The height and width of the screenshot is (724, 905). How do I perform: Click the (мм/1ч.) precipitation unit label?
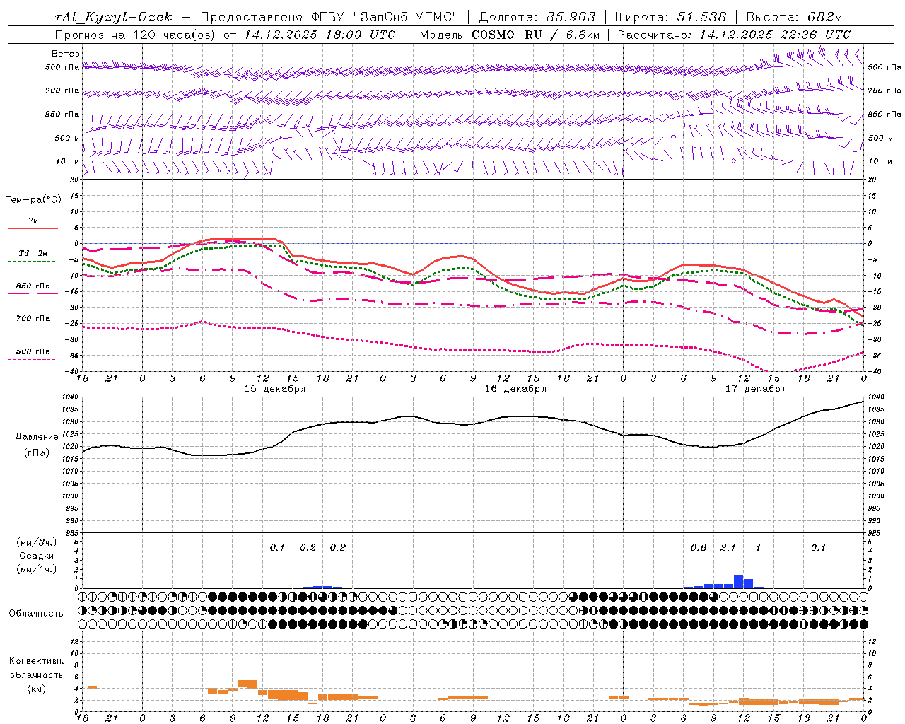pos(37,568)
